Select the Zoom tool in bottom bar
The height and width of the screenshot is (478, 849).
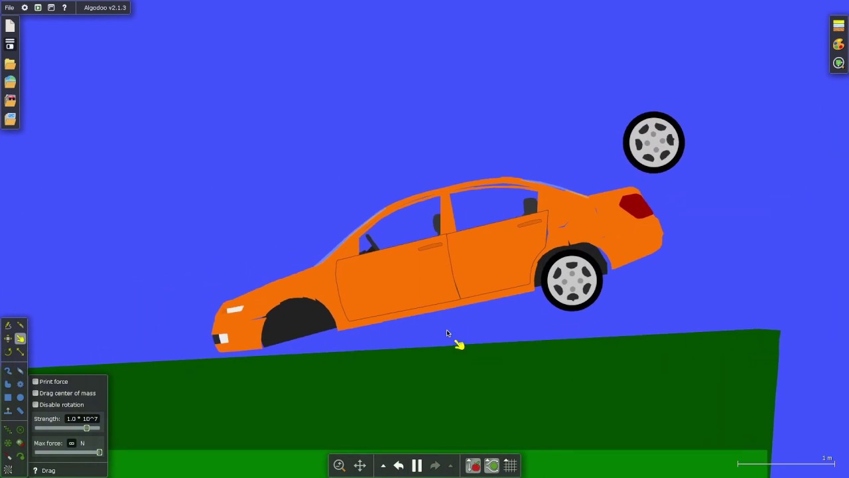tap(340, 466)
